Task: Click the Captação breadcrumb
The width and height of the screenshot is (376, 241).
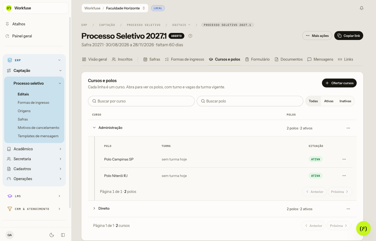Action: click(107, 25)
